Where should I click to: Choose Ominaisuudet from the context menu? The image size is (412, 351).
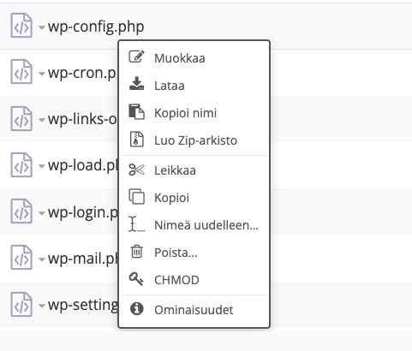click(x=194, y=310)
